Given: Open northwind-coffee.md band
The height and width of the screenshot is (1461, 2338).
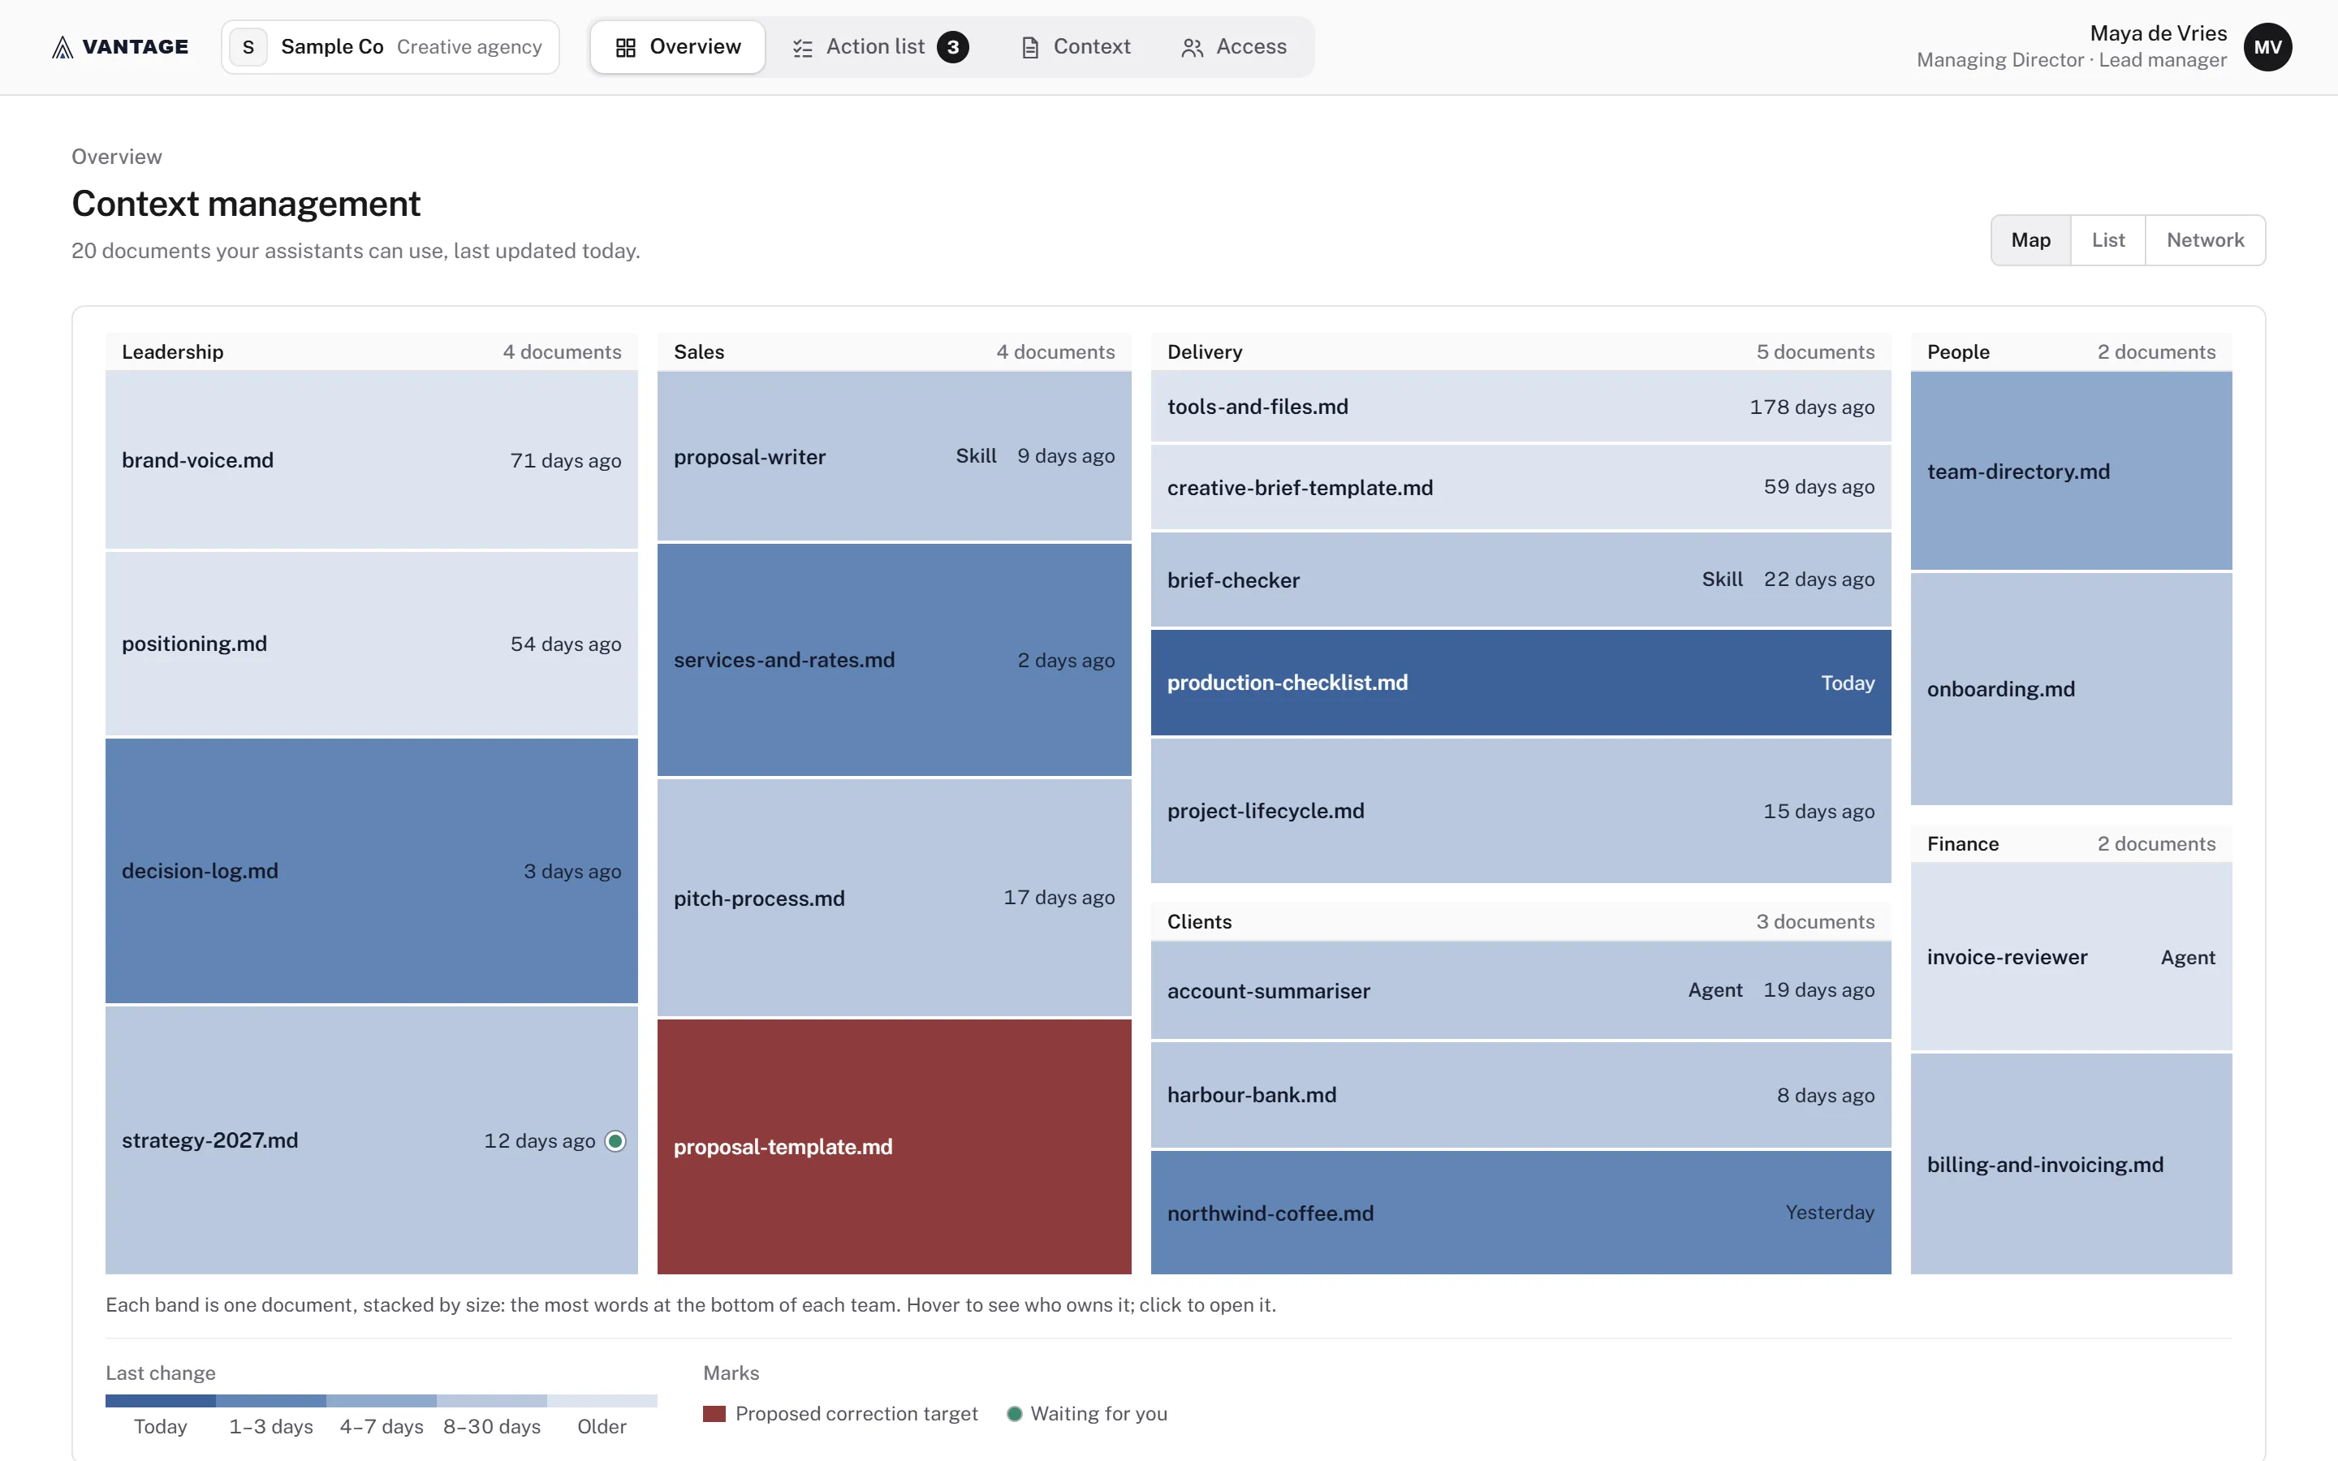Looking at the screenshot, I should (1521, 1213).
